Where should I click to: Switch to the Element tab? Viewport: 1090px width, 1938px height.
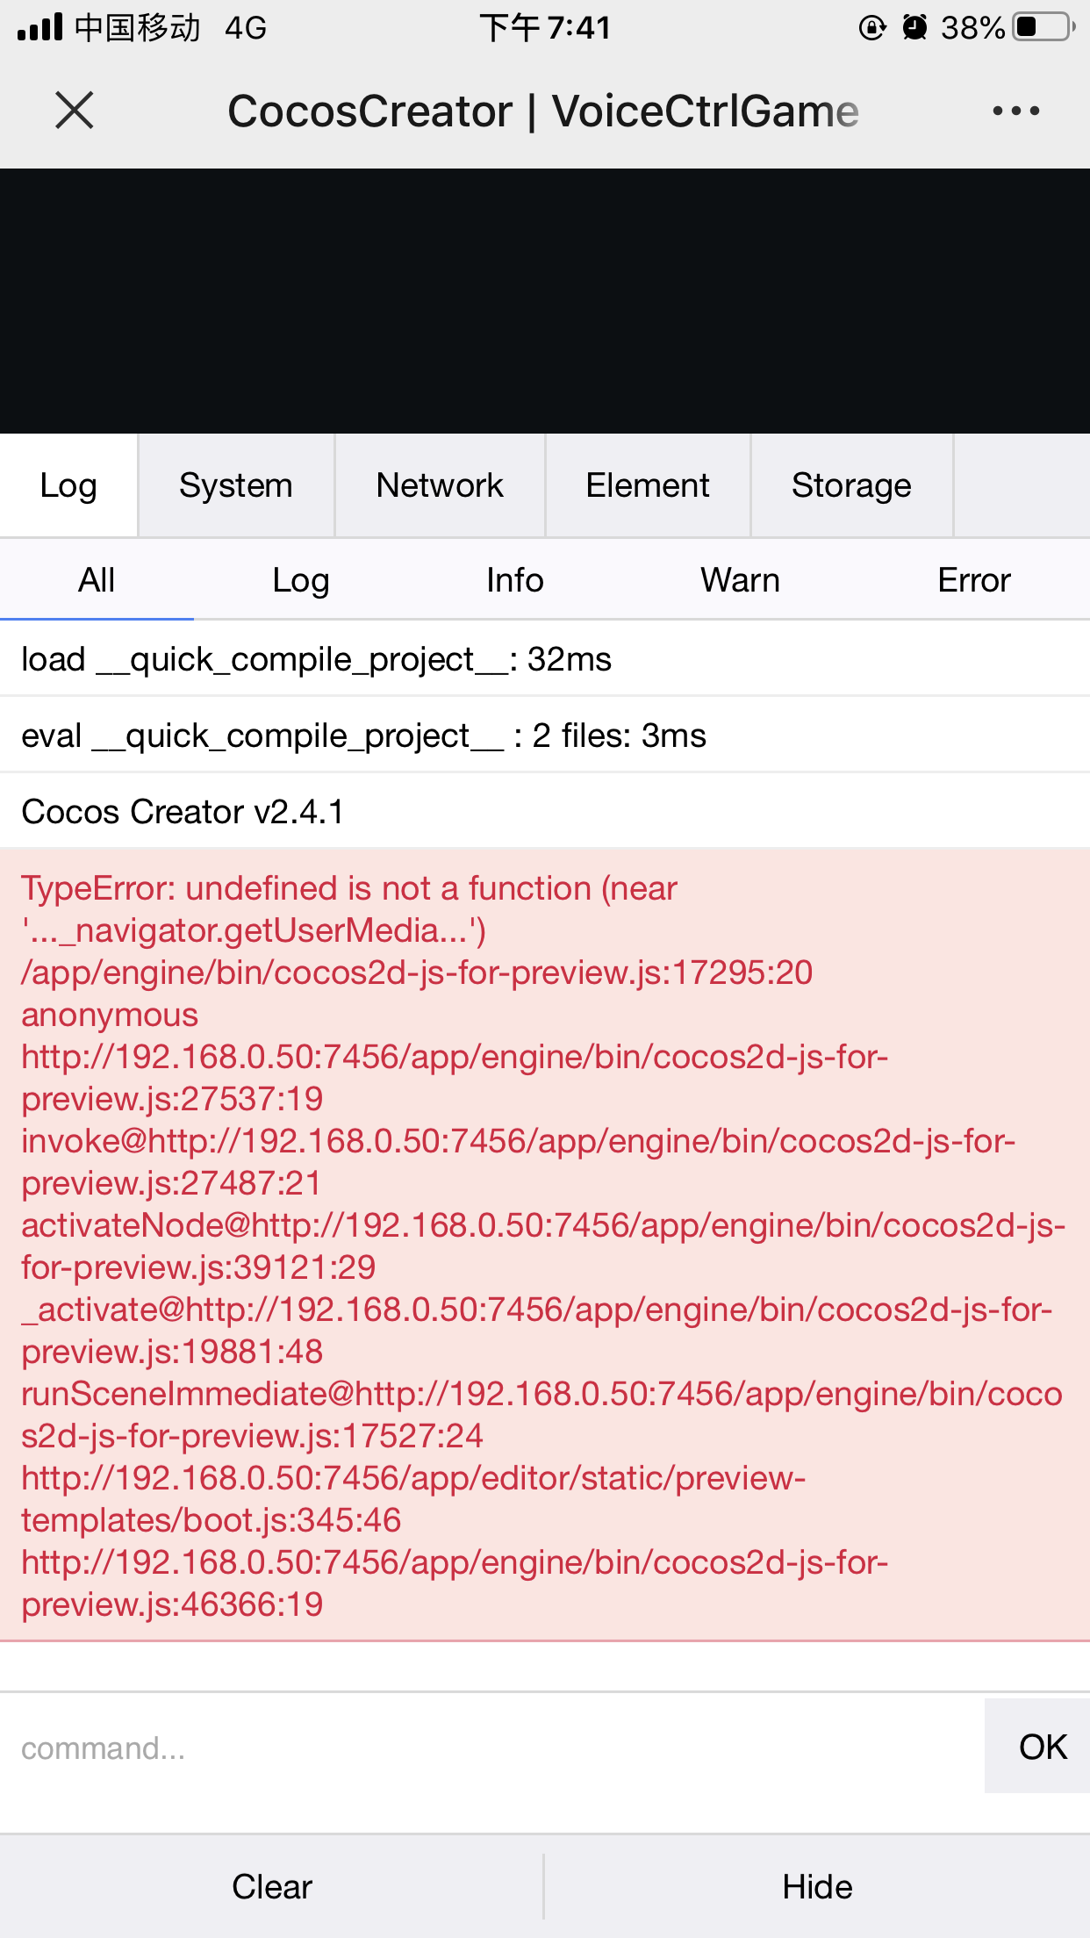click(648, 485)
